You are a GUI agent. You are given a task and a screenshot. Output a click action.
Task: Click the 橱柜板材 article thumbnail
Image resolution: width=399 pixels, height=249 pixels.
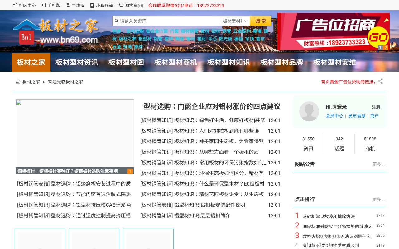point(75,135)
